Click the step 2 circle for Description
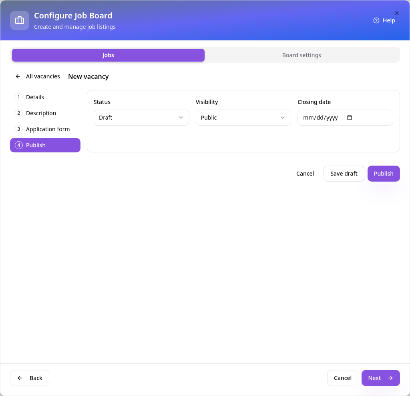The height and width of the screenshot is (396, 410). (x=18, y=113)
